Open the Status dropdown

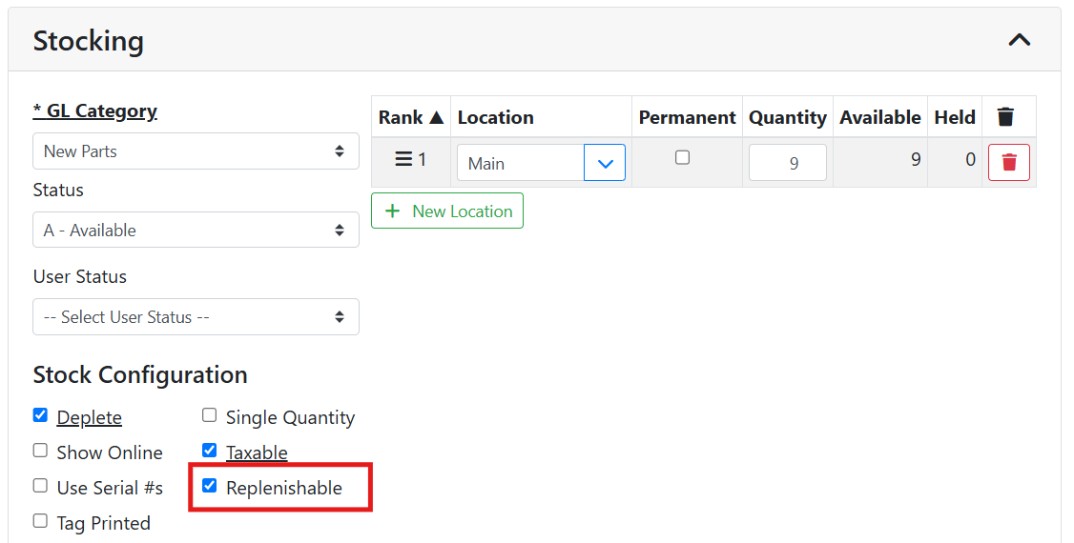click(196, 231)
